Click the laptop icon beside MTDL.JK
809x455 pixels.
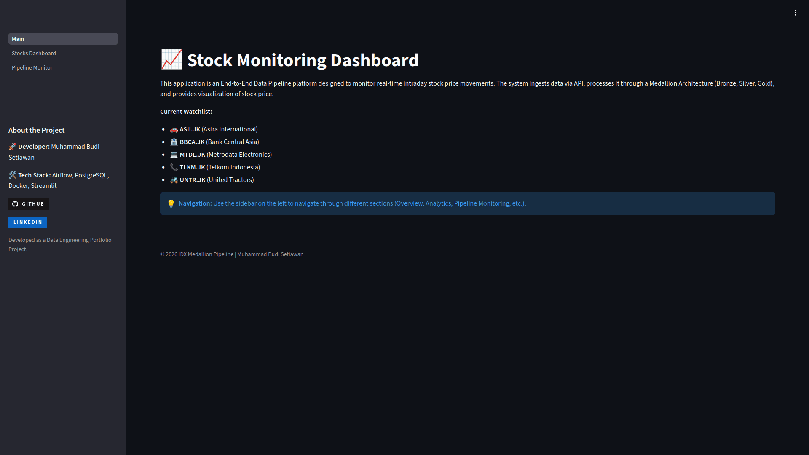coord(174,155)
